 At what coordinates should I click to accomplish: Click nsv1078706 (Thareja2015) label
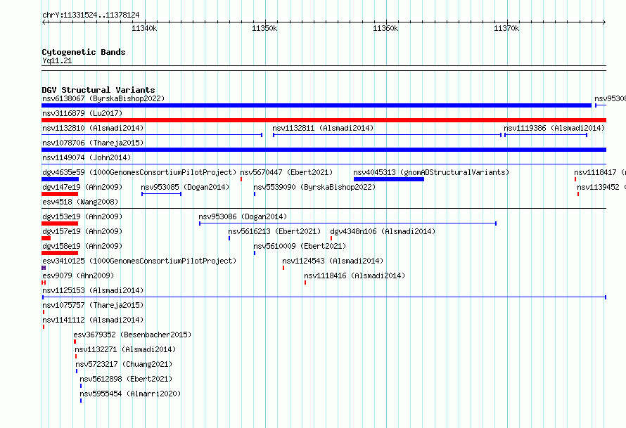93,143
